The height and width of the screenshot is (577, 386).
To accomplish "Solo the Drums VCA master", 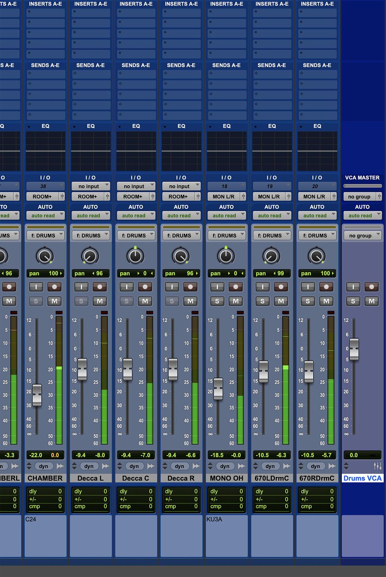I will point(353,301).
